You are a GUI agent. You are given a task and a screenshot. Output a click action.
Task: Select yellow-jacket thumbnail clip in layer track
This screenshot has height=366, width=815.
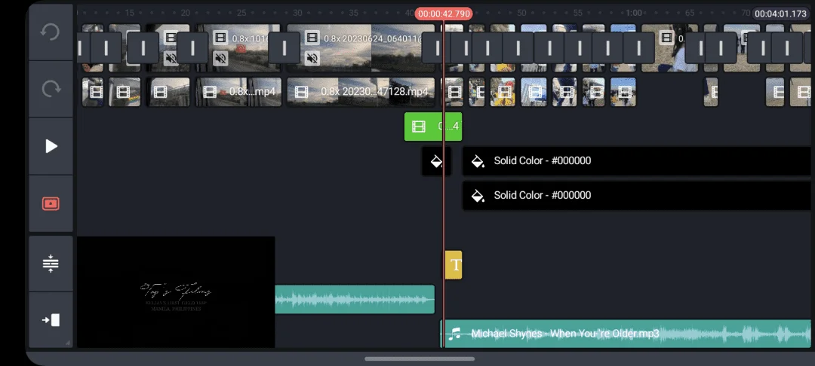(x=503, y=92)
